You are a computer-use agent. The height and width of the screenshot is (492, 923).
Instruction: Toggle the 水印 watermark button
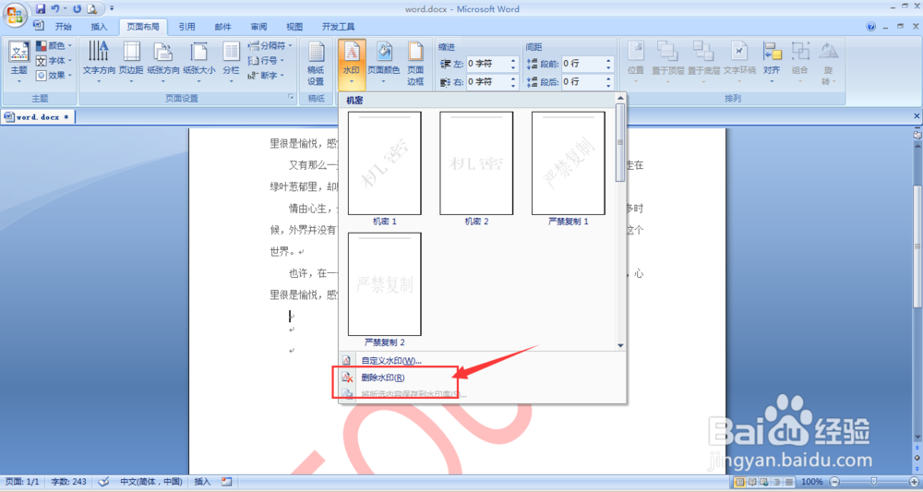tap(352, 63)
